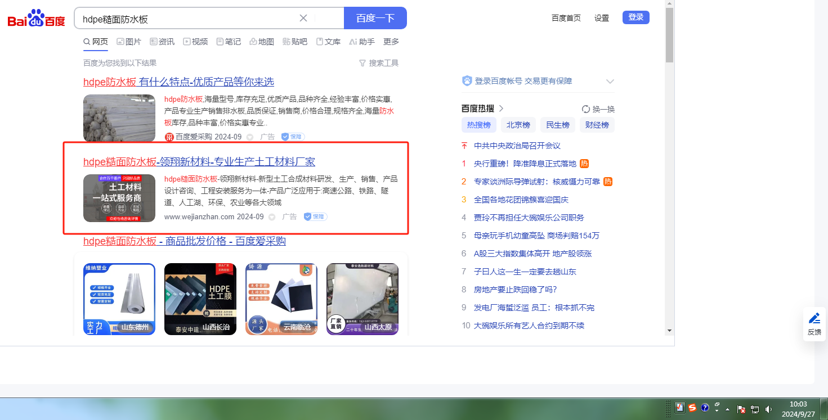The image size is (828, 420).
Task: Open the Action Center flag icon
Action: (x=742, y=409)
